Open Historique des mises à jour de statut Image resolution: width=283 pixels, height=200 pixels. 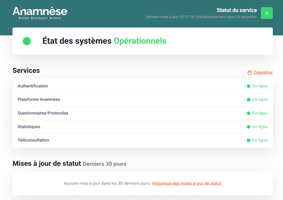click(186, 184)
